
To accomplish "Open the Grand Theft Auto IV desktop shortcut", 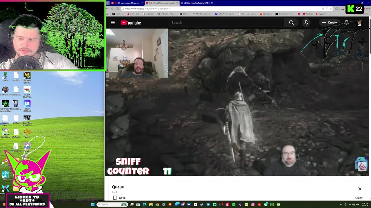I will point(27,120).
